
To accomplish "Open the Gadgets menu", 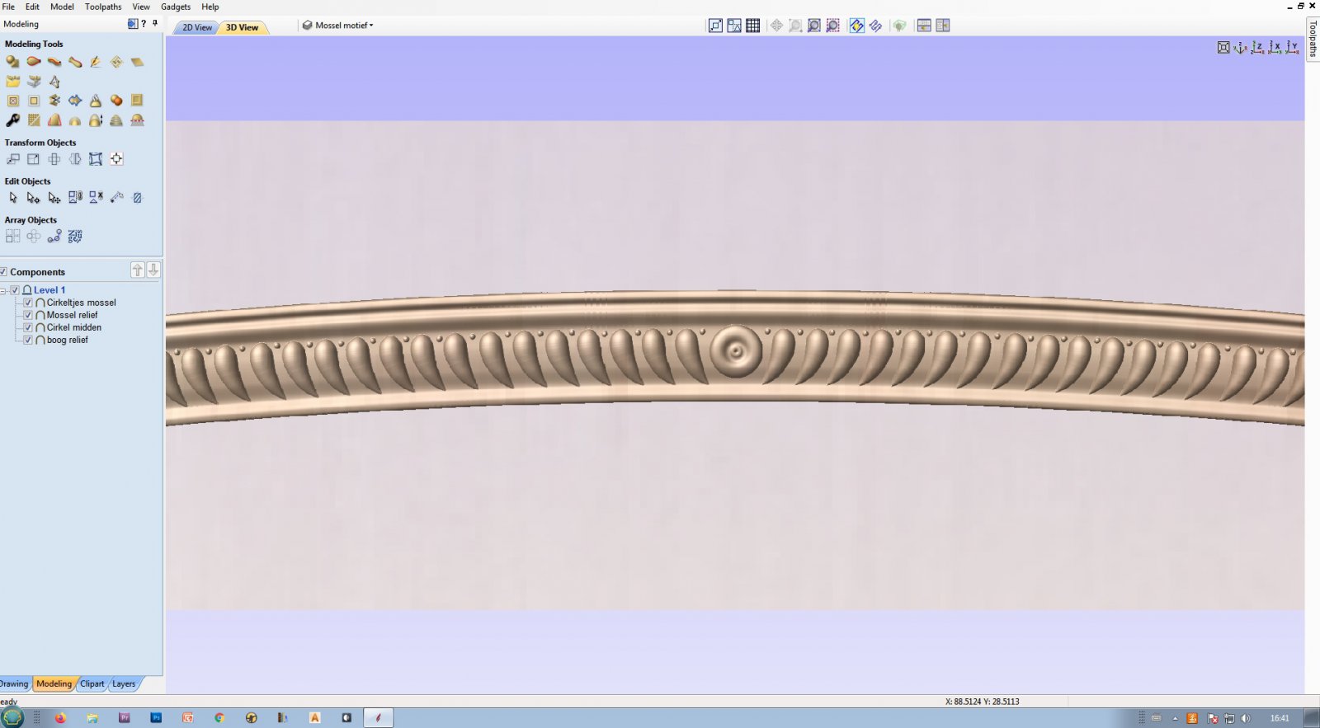I will 176,7.
